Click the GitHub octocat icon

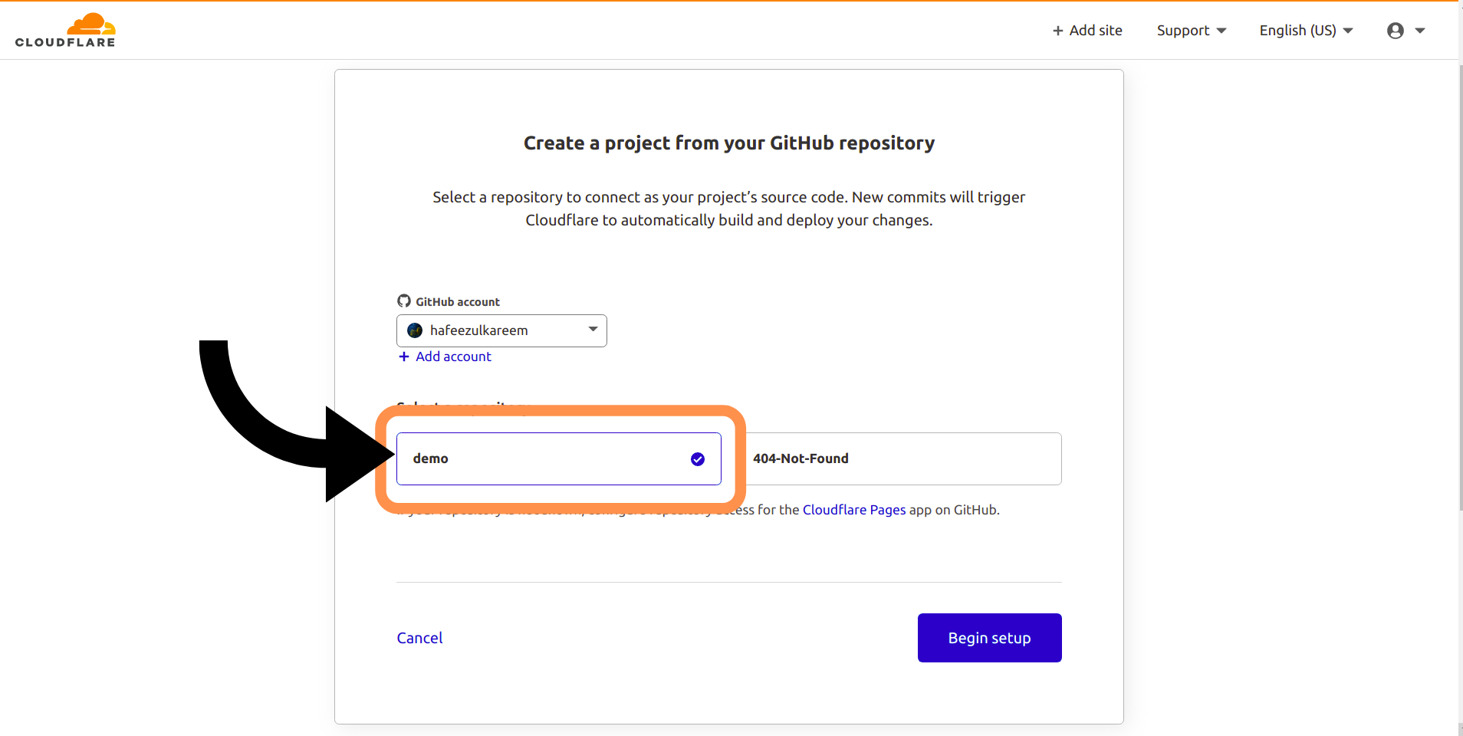404,301
